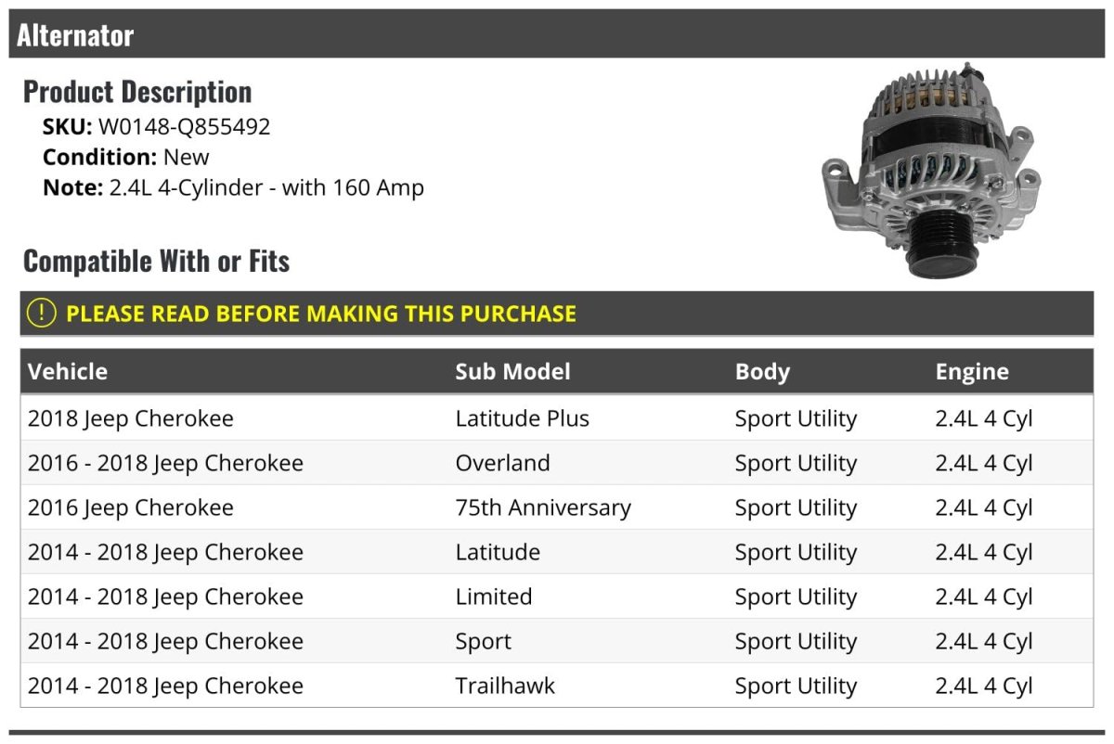
Task: Click the yellow exclamation warning icon
Action: pyautogui.click(x=42, y=314)
